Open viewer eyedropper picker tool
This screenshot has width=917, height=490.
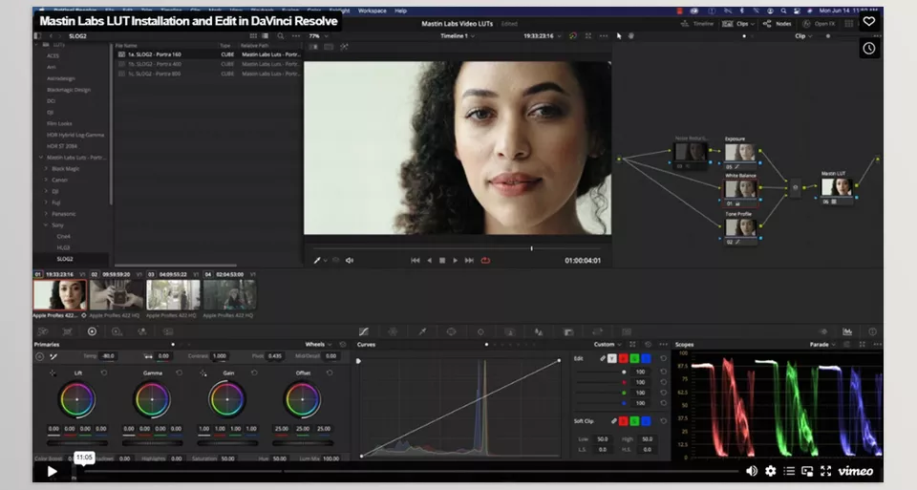point(317,260)
